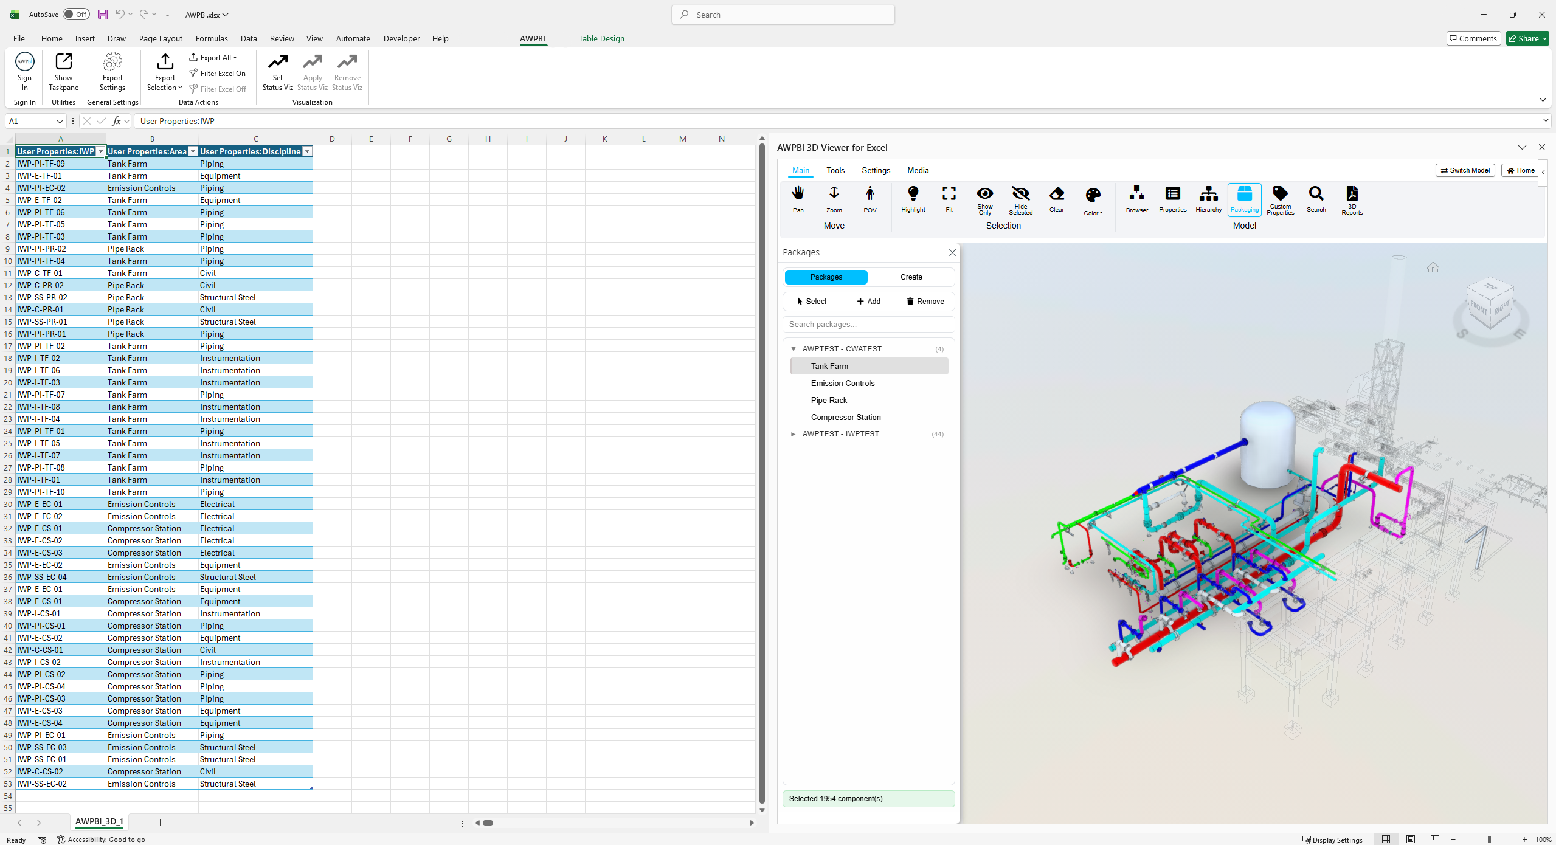The height and width of the screenshot is (845, 1556).
Task: Click Show Taskpane in the ribbon
Action: [63, 72]
